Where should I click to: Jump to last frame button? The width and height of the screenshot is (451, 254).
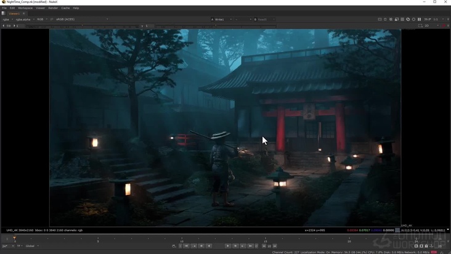coord(251,246)
